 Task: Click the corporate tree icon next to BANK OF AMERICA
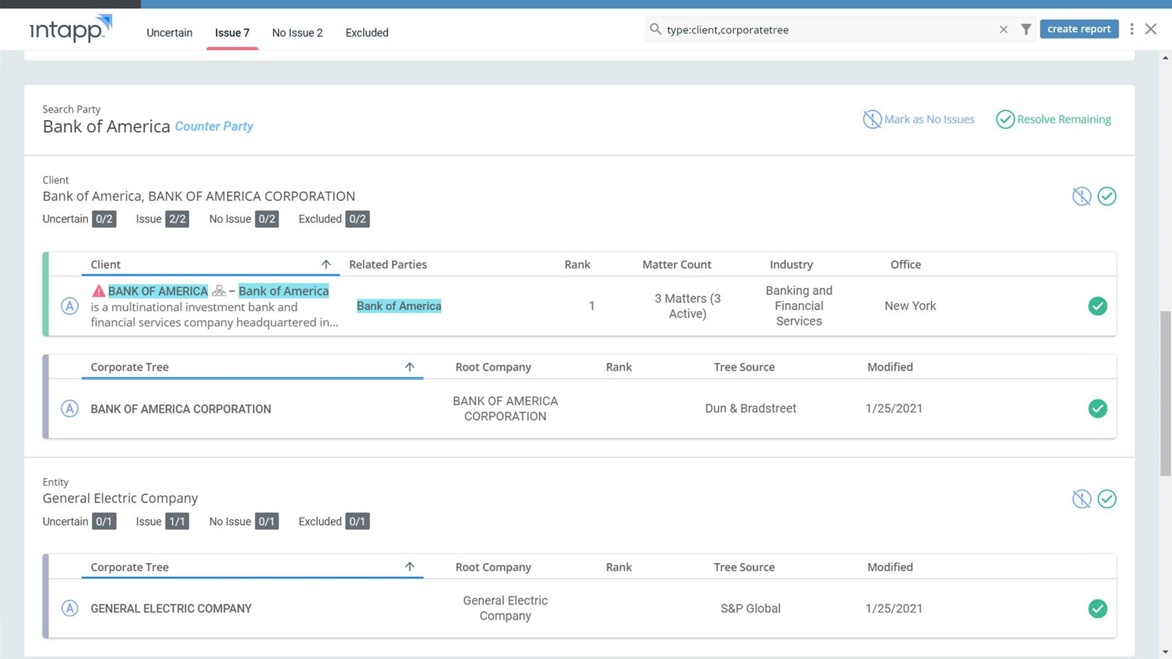pos(219,291)
